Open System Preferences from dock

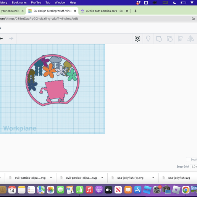157,190
